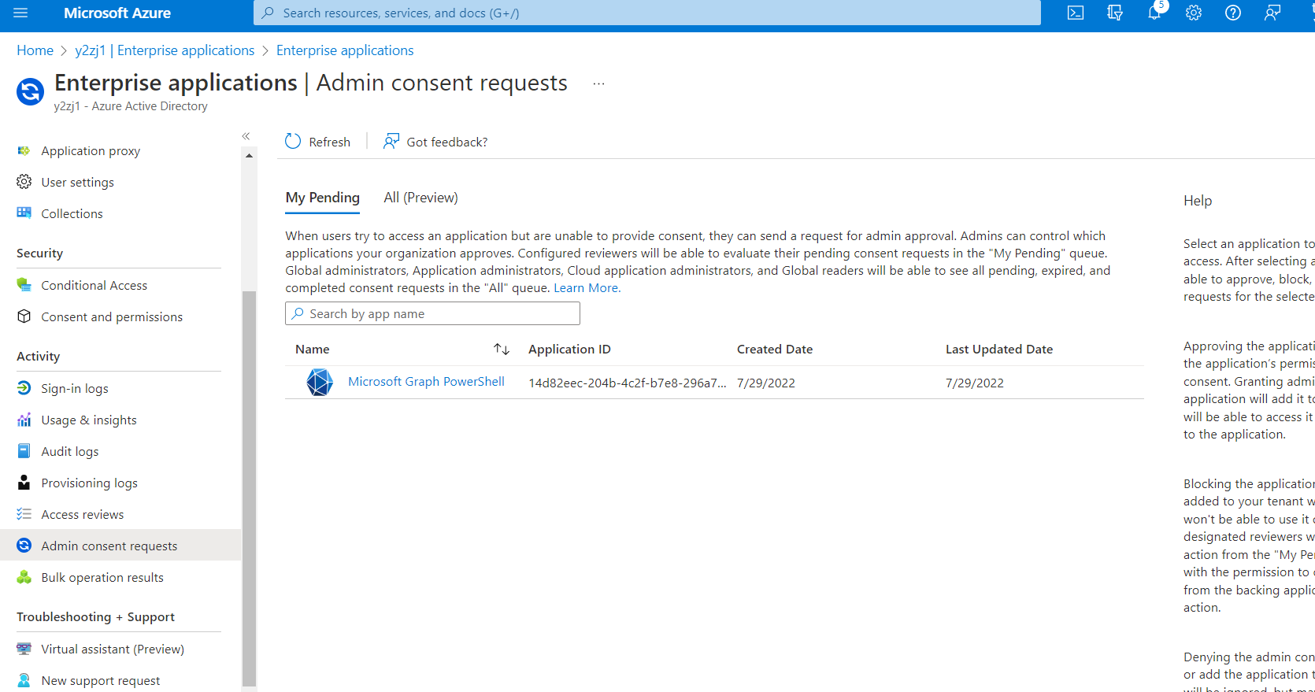
Task: Click the Refresh icon
Action: [x=293, y=142]
